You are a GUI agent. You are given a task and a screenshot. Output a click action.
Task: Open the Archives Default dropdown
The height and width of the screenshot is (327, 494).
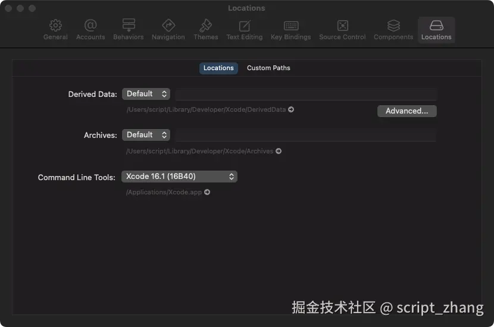[146, 135]
